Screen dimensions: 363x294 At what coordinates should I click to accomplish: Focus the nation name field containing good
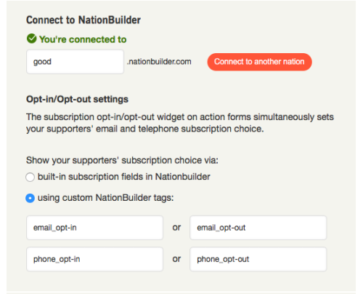[x=75, y=62]
